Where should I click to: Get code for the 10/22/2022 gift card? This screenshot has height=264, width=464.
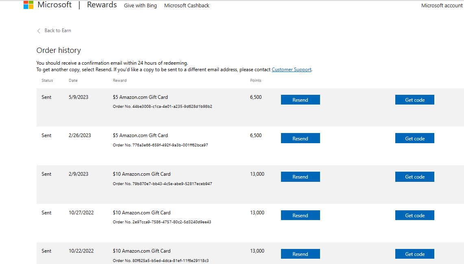click(x=414, y=253)
